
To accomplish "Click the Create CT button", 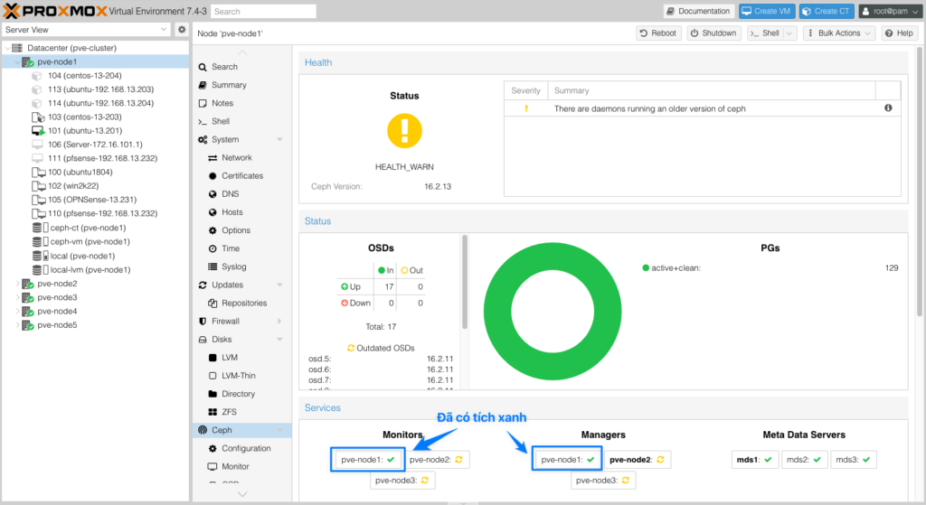I will tap(826, 11).
